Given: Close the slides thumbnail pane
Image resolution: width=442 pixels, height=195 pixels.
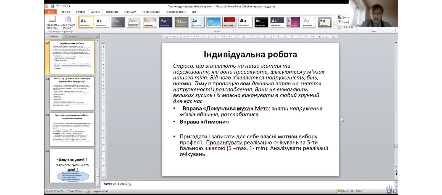Looking at the screenshot, I should [97, 36].
